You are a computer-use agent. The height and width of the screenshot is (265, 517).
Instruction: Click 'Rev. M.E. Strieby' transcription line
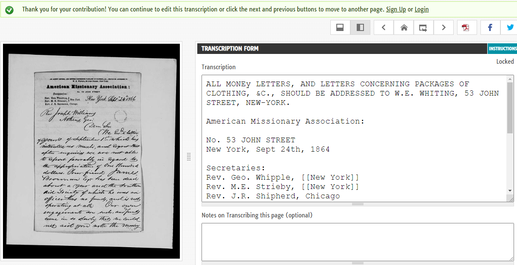pos(283,187)
